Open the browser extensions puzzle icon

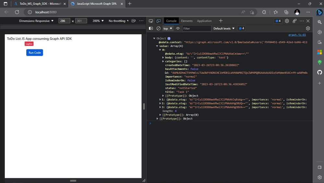tap(264, 12)
